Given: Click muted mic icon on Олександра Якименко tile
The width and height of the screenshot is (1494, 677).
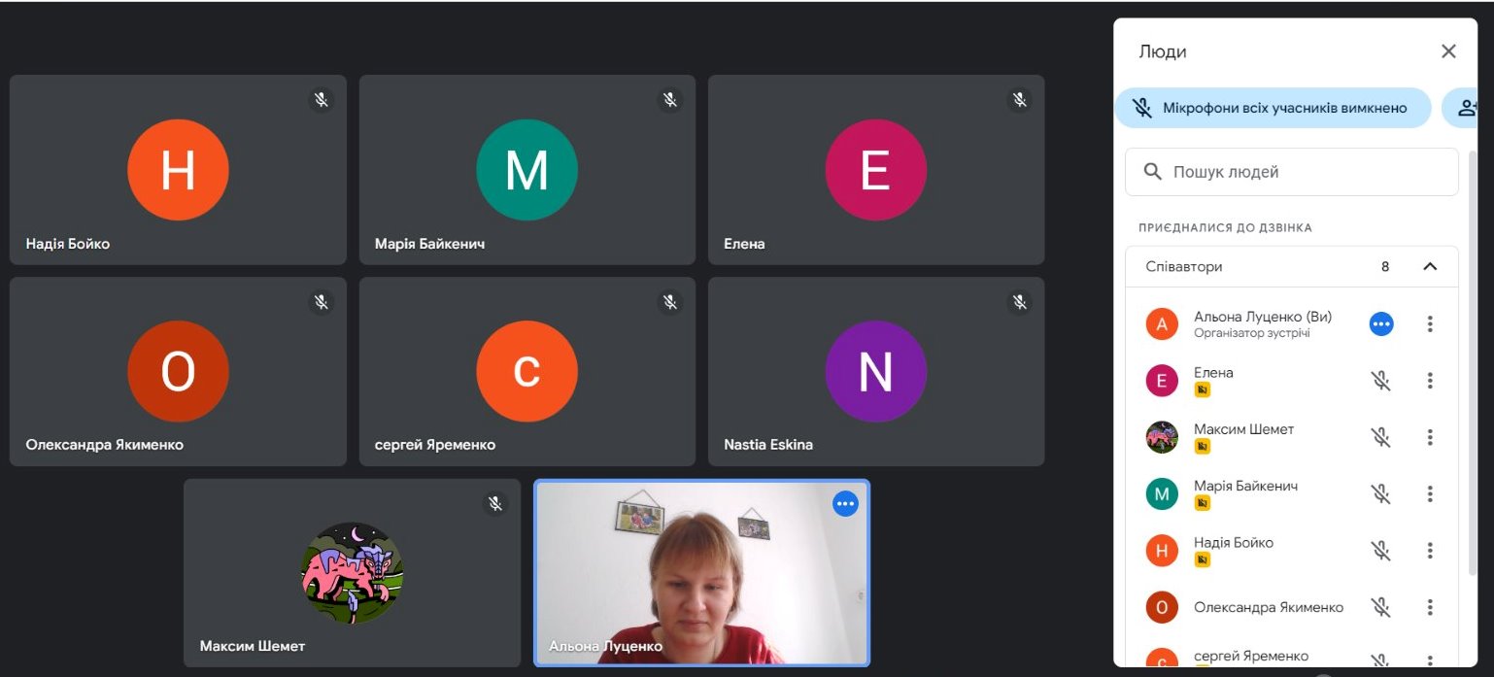Looking at the screenshot, I should click(322, 301).
